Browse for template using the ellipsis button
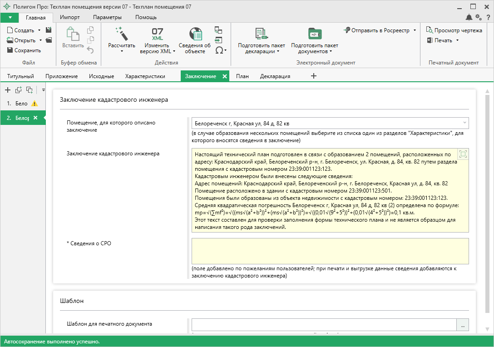This screenshot has height=347, width=494. coord(463,325)
